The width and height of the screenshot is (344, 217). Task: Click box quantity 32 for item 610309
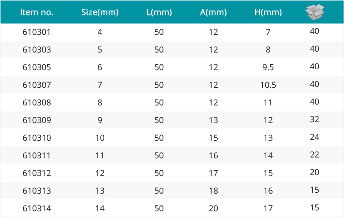click(x=314, y=120)
